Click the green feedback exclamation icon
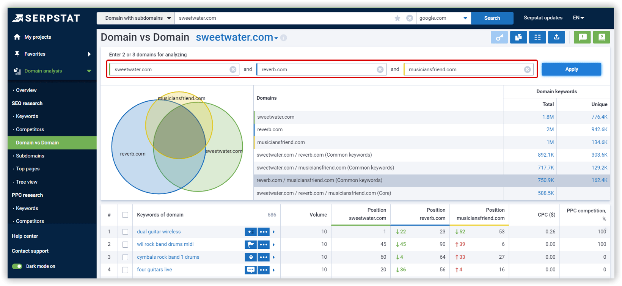 point(583,37)
